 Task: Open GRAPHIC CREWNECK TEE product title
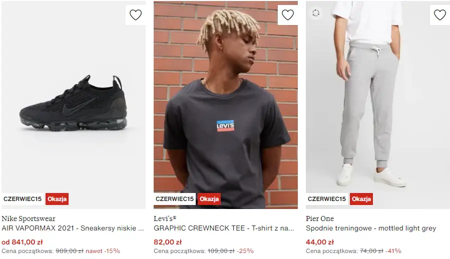224,228
